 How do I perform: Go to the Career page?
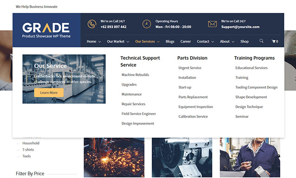[186, 41]
